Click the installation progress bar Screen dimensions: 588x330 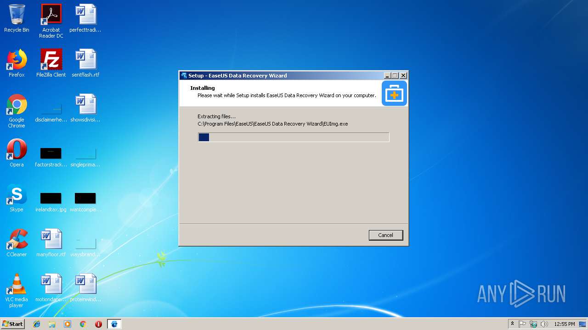click(x=294, y=137)
